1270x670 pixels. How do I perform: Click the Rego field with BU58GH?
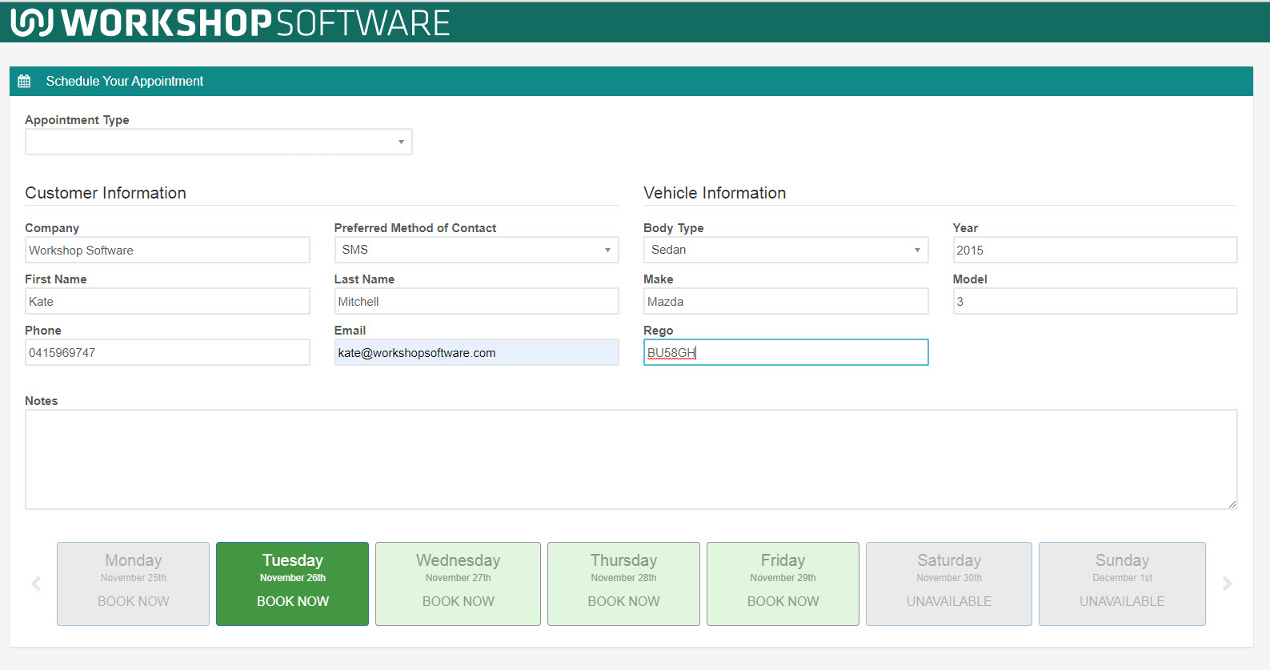(786, 352)
